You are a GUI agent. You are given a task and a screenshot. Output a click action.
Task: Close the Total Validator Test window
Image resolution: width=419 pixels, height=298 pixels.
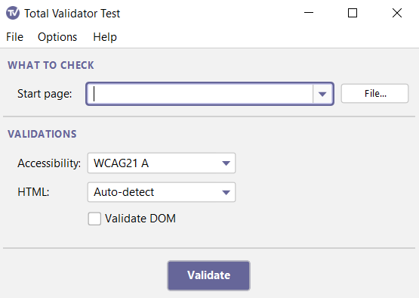coord(397,13)
